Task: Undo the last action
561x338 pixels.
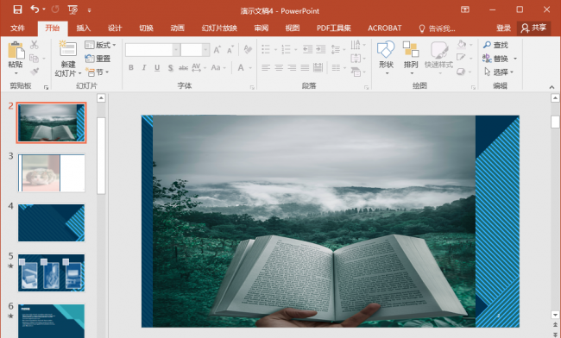Action: pos(35,9)
